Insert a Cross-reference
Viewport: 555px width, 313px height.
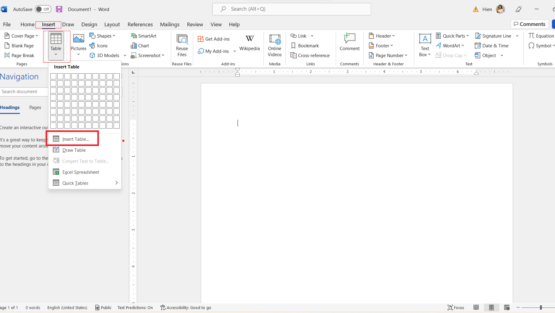click(310, 55)
